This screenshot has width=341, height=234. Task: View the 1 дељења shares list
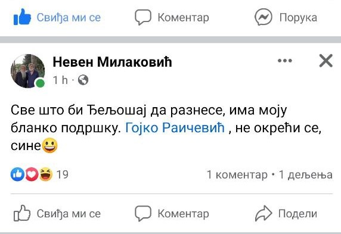tap(306, 174)
